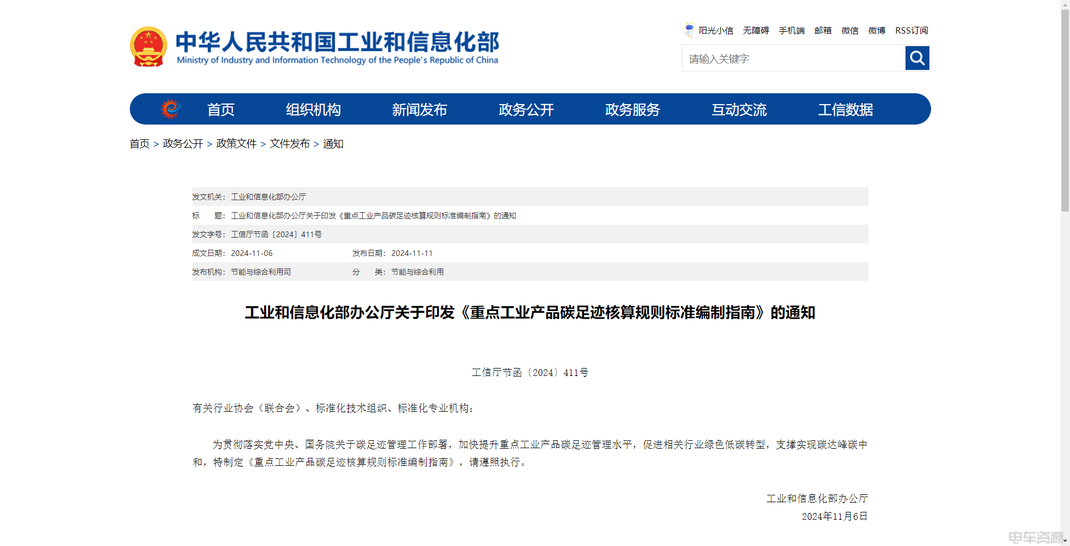Open the 微博 link in header

click(876, 31)
